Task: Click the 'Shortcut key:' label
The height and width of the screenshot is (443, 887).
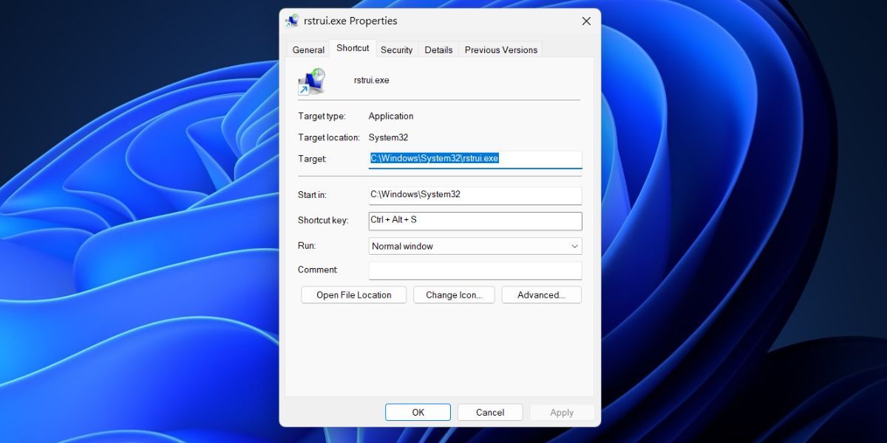Action: (323, 221)
